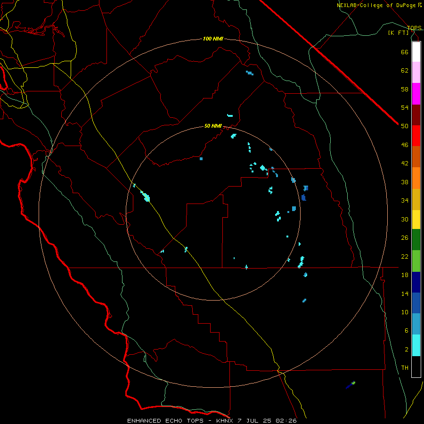This screenshot has height=424, width=424.
Task: Select the bright red legend band
Action: [x=416, y=136]
